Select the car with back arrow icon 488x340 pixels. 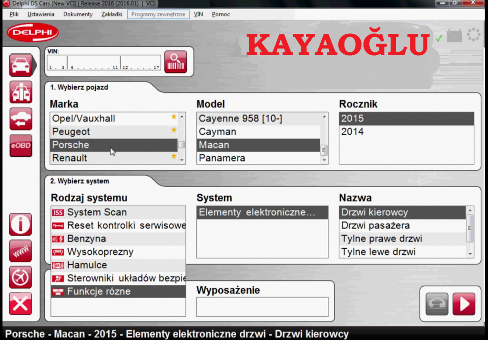[21, 119]
